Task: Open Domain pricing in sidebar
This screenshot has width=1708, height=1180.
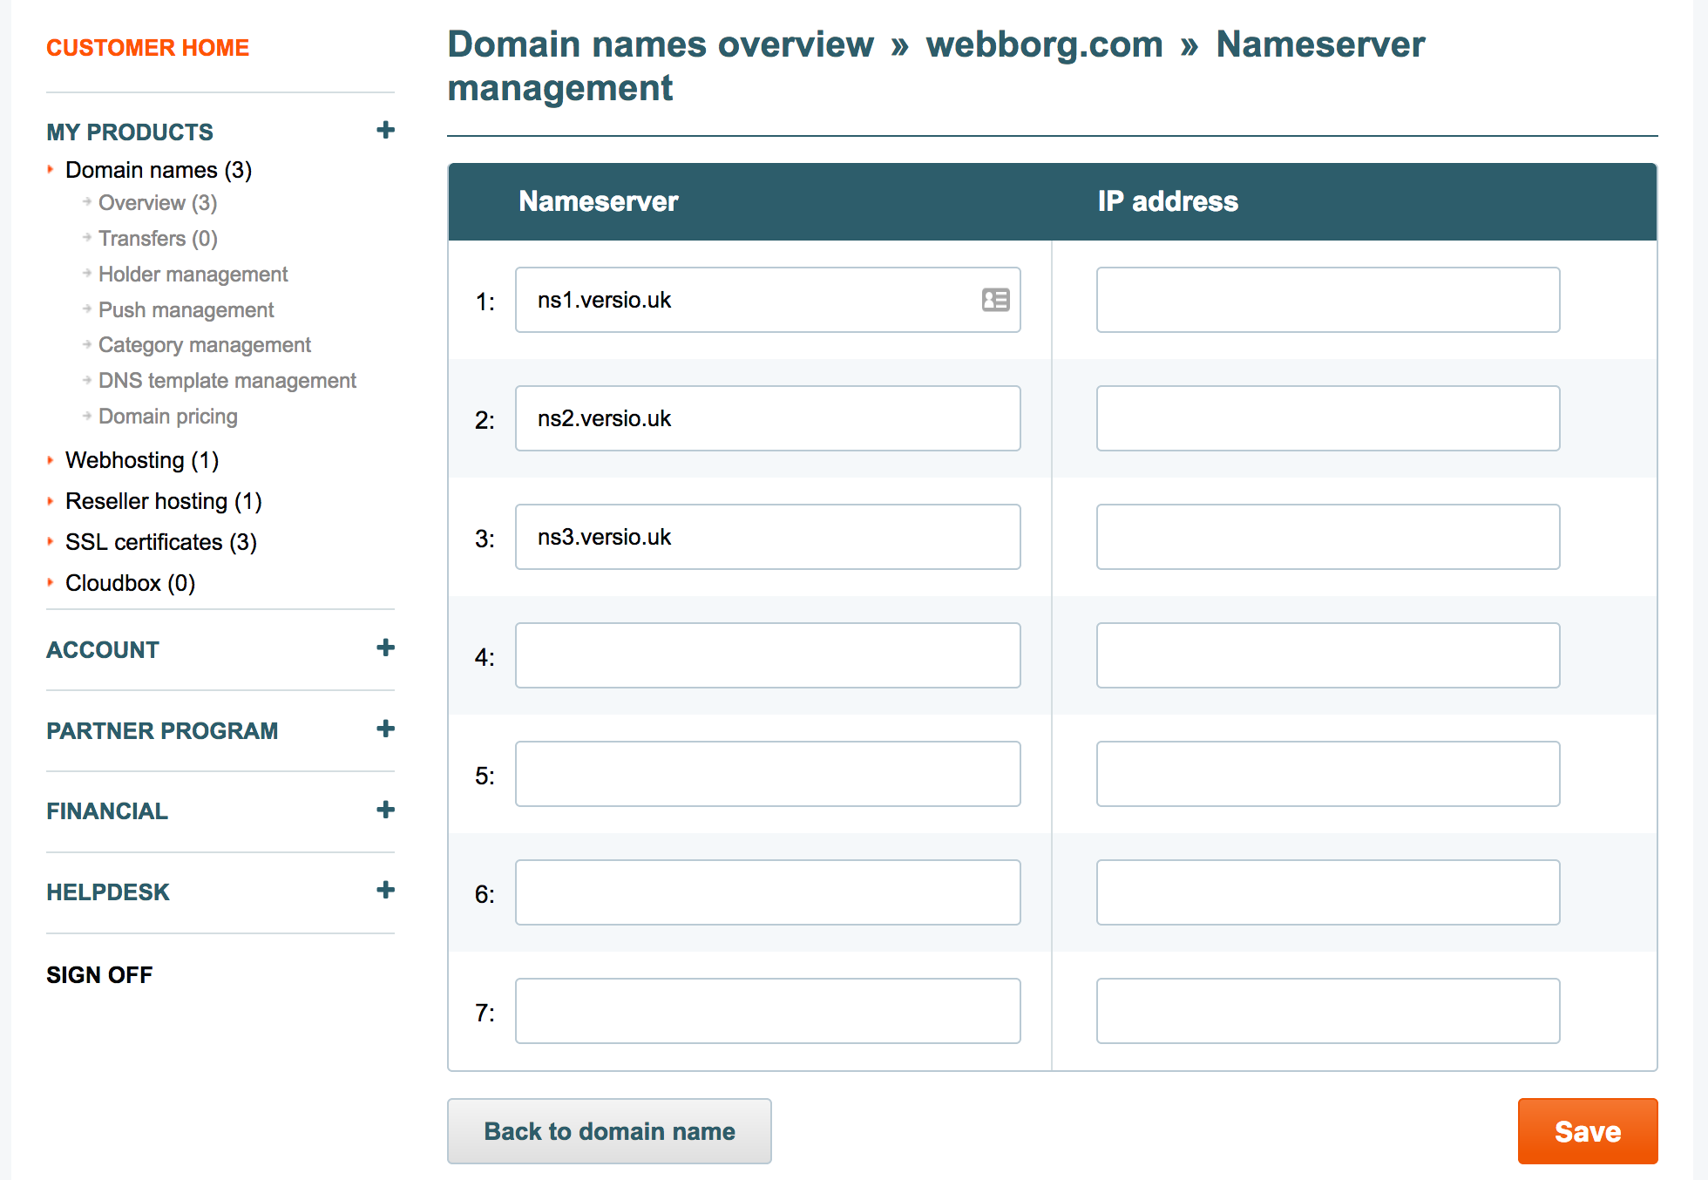Action: pyautogui.click(x=167, y=417)
